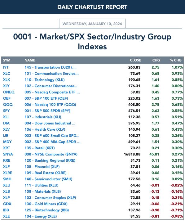Open the DIA symbol link
The image size is (185, 221).
(6, 123)
